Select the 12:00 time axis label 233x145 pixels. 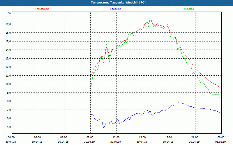(116, 137)
